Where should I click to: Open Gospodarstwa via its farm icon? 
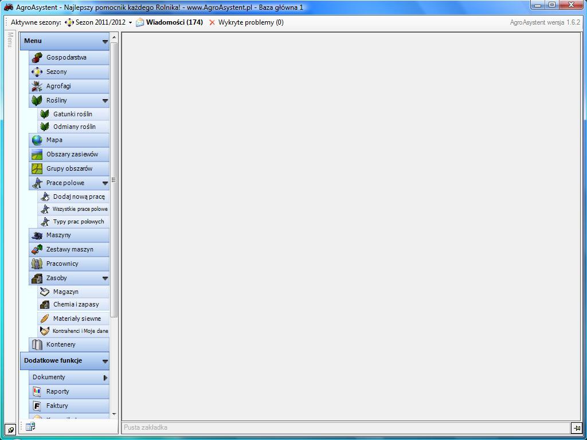pos(37,58)
